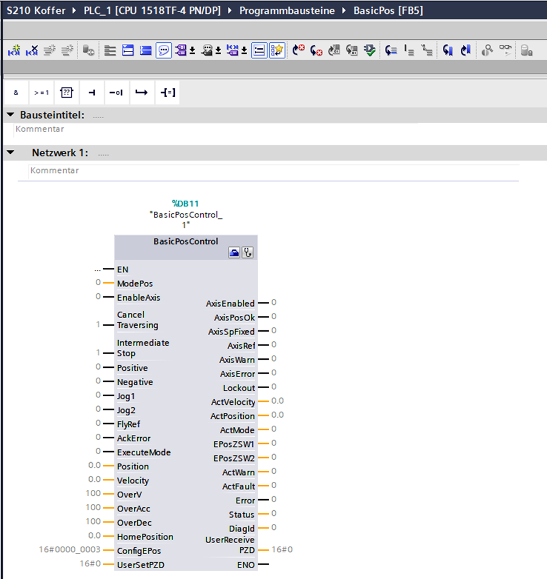This screenshot has width=547, height=579.
Task: Insert an empty box (??) instruction
Action: point(67,93)
